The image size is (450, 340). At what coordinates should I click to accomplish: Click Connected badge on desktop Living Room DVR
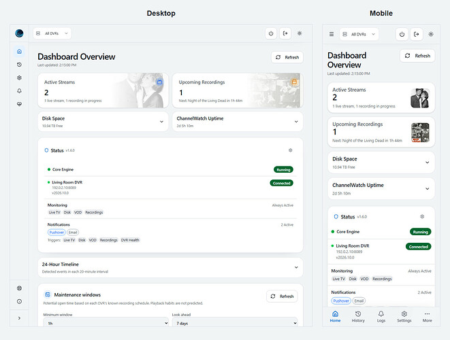pos(282,183)
